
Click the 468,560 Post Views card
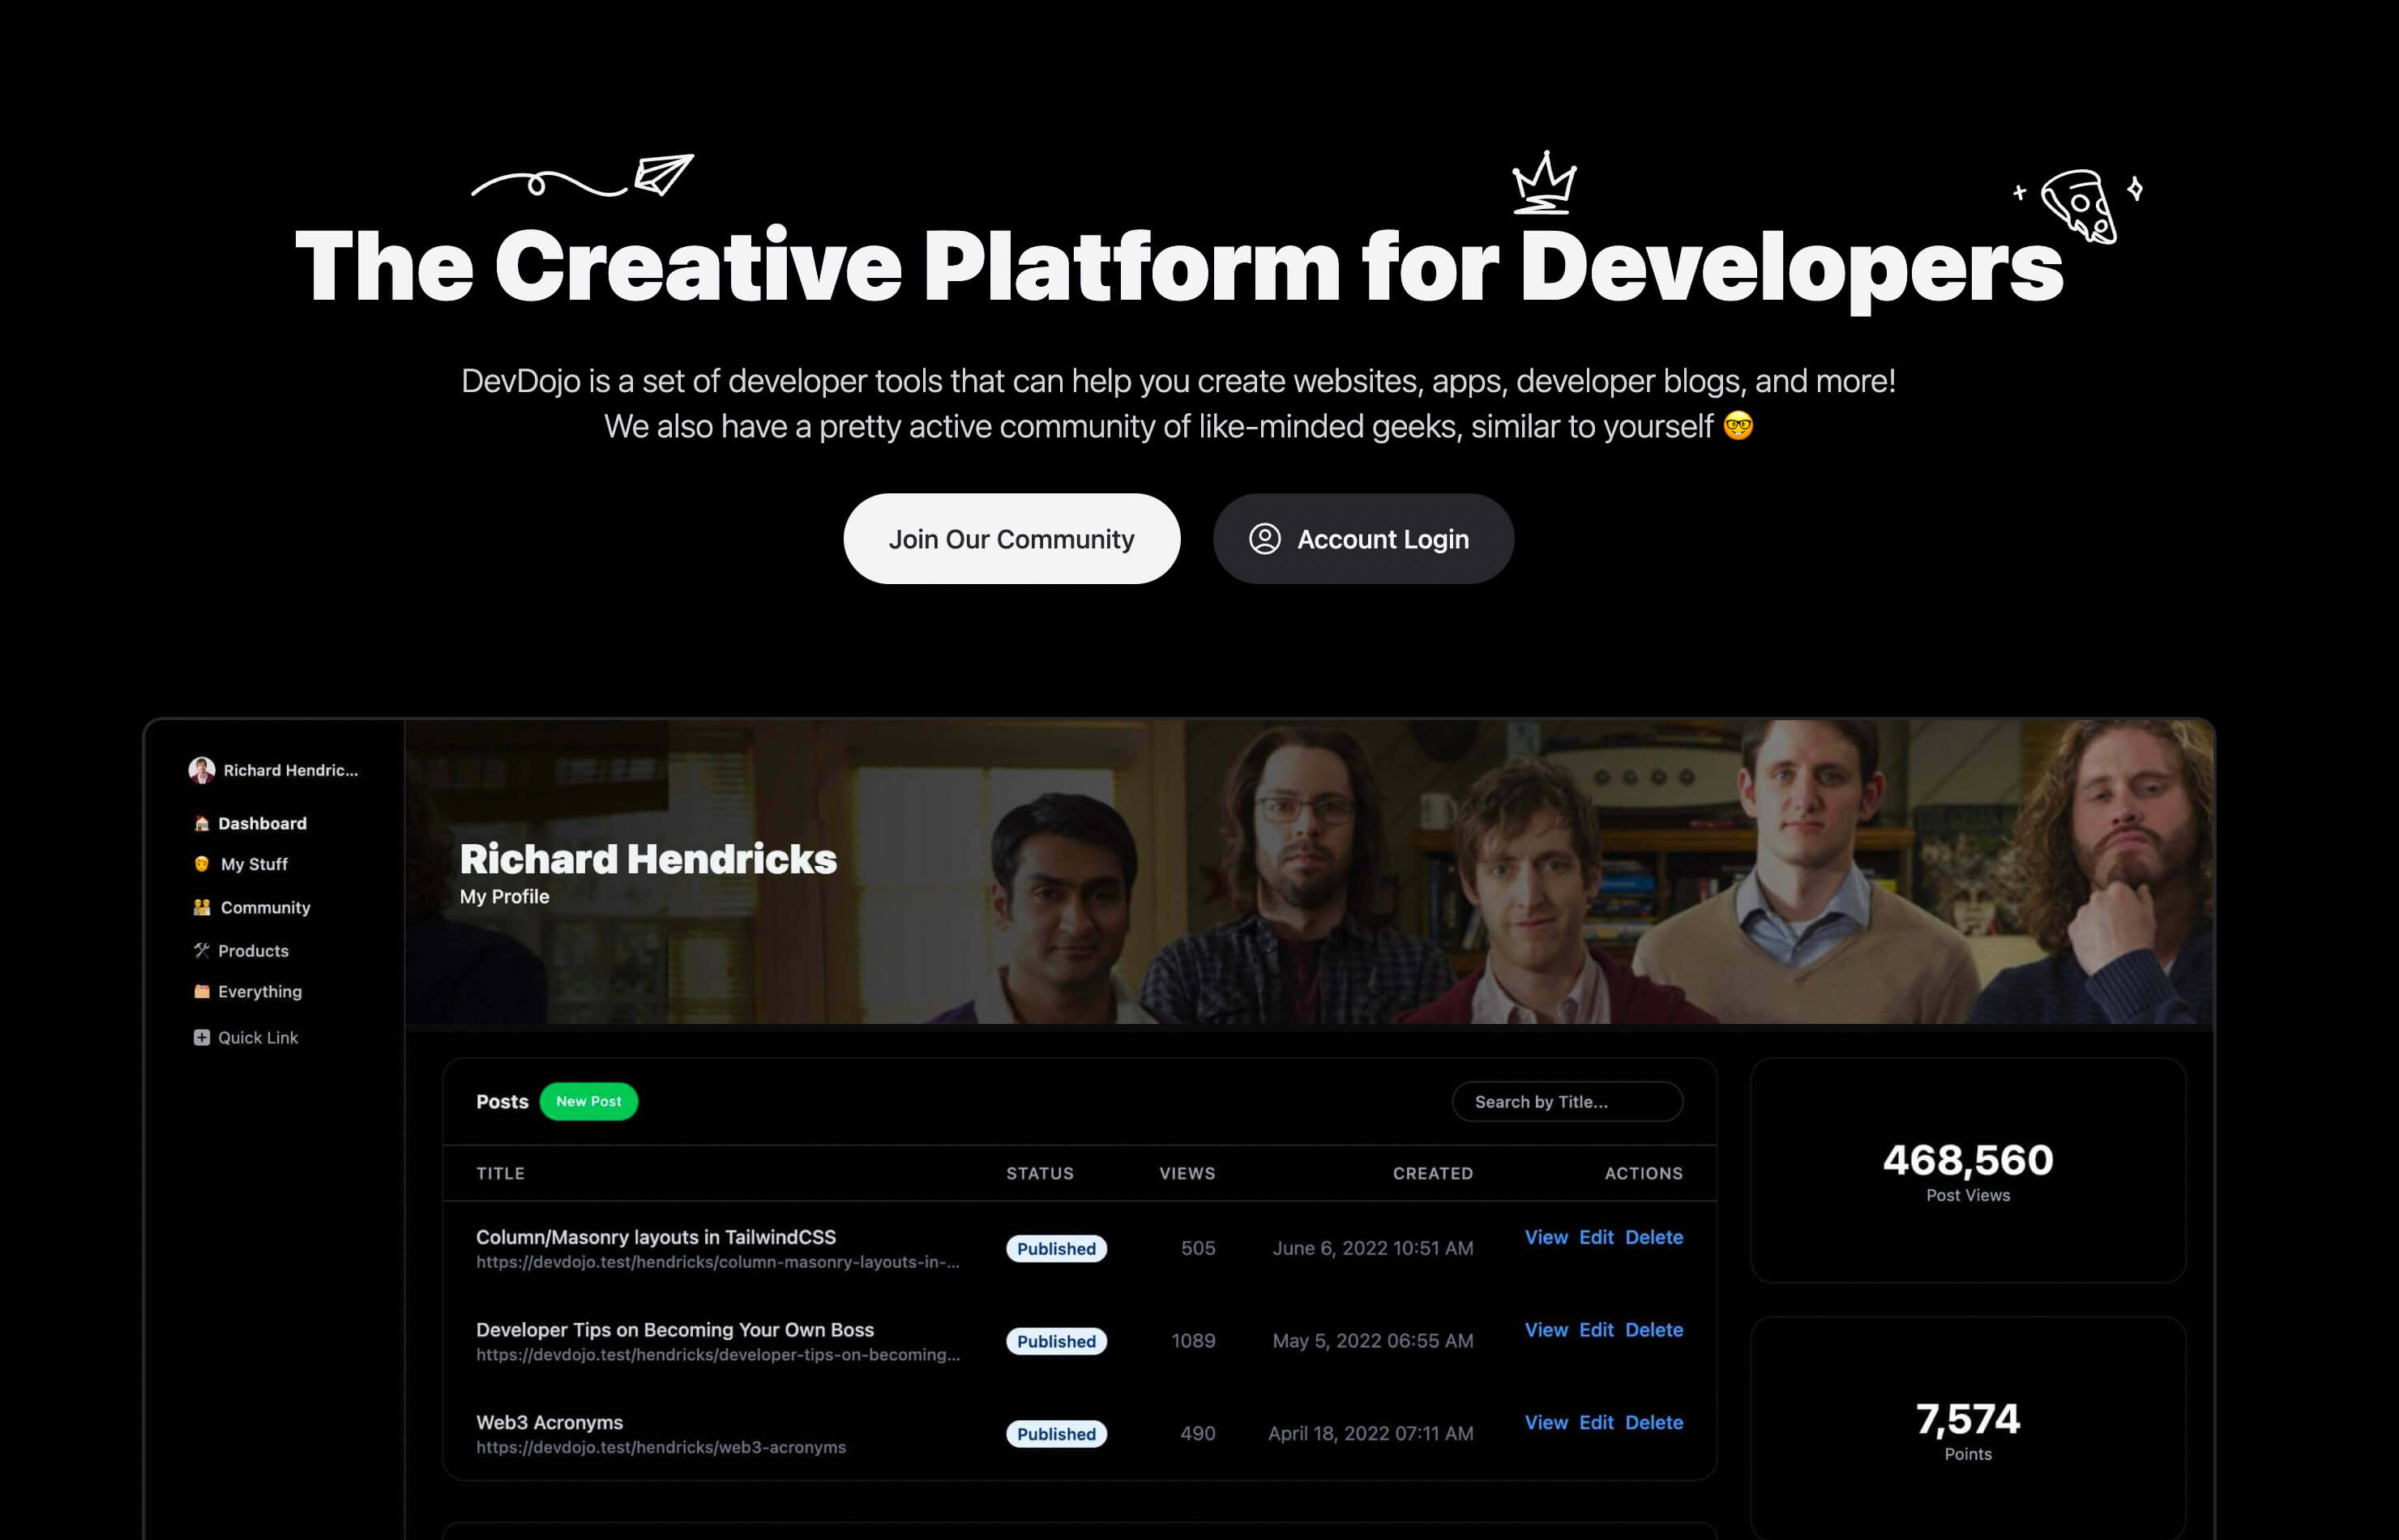pyautogui.click(x=1967, y=1170)
